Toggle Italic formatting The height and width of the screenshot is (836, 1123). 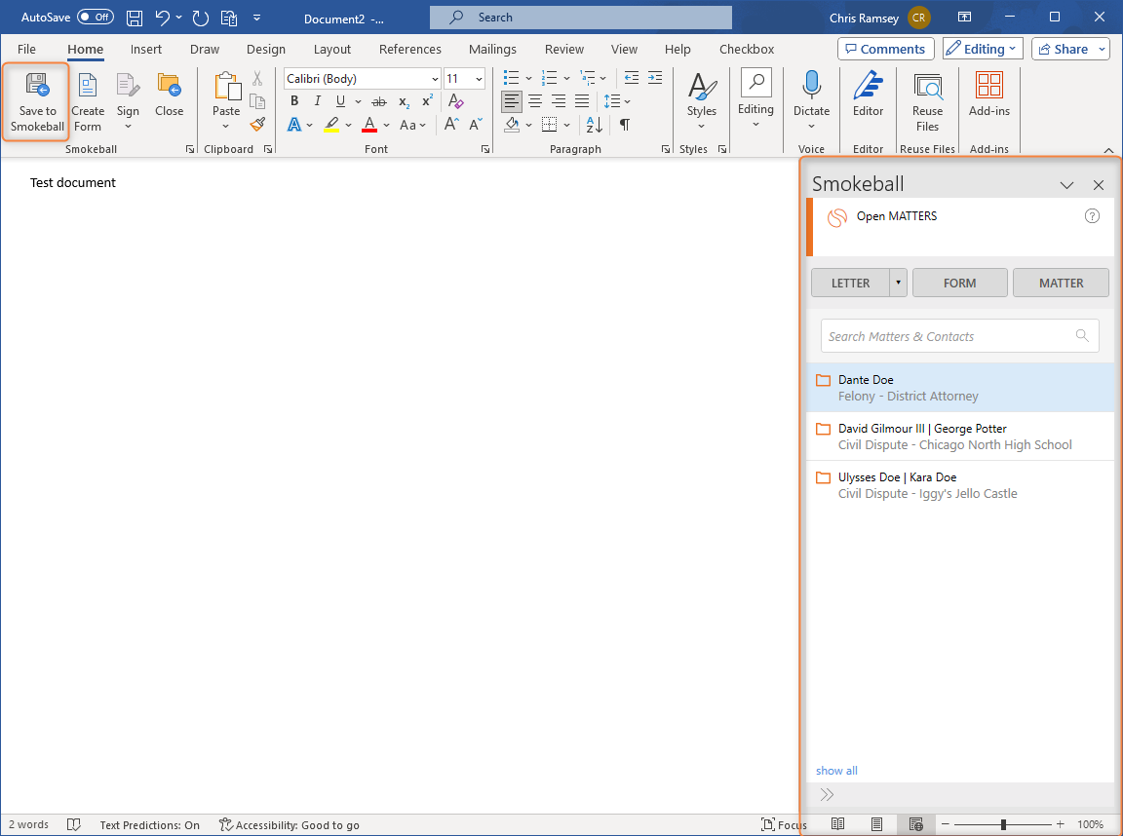pyautogui.click(x=317, y=101)
